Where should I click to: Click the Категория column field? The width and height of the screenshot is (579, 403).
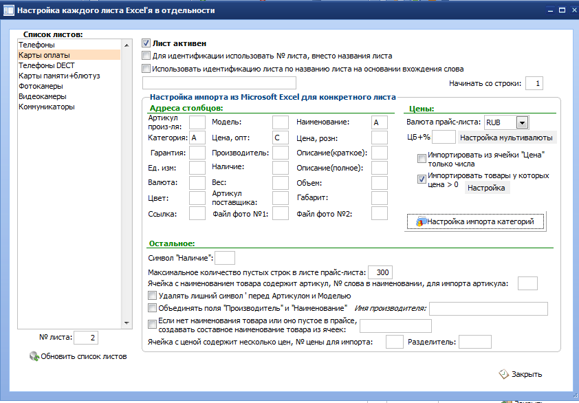(197, 138)
